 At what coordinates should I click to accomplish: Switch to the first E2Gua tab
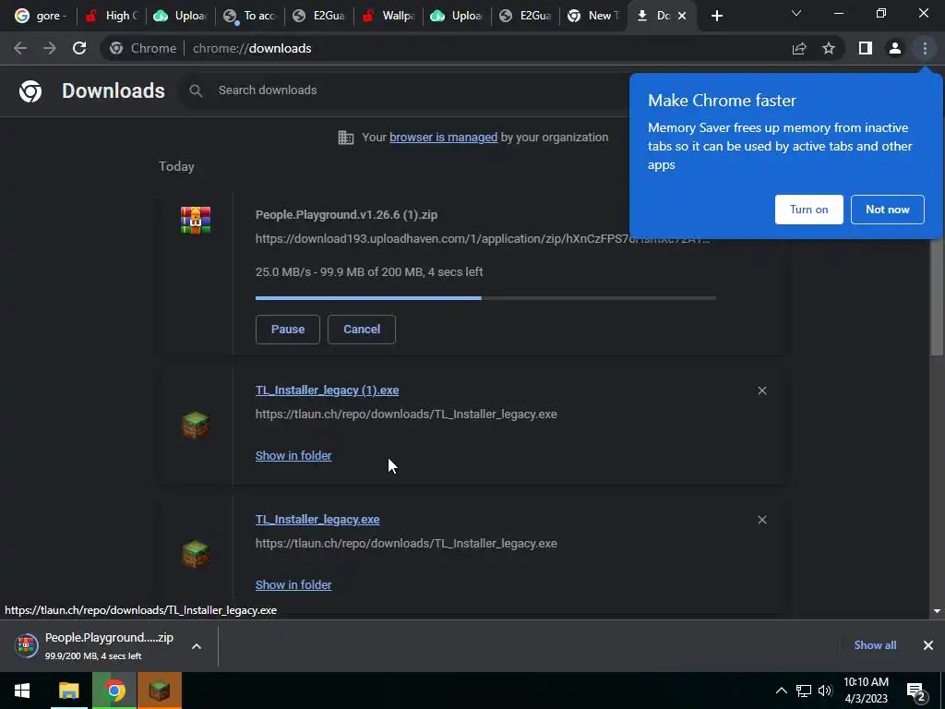318,16
